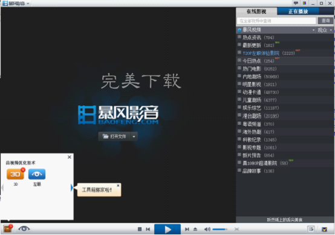Screen dimensions: 335x235
Task: Expand the 720P左眼体验影院 category
Action: tap(239, 52)
